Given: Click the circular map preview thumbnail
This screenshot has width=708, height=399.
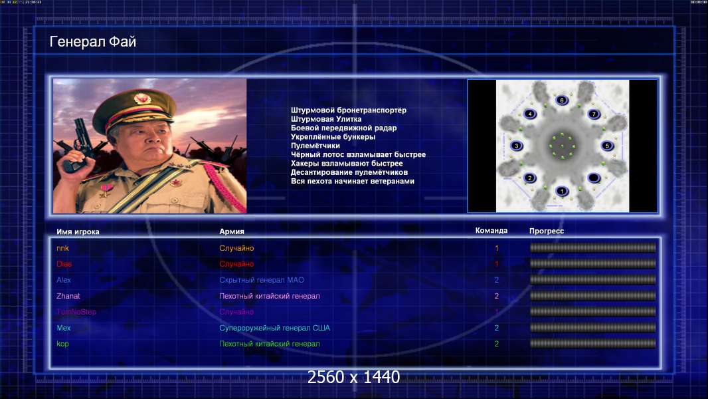Looking at the screenshot, I should click(x=563, y=146).
